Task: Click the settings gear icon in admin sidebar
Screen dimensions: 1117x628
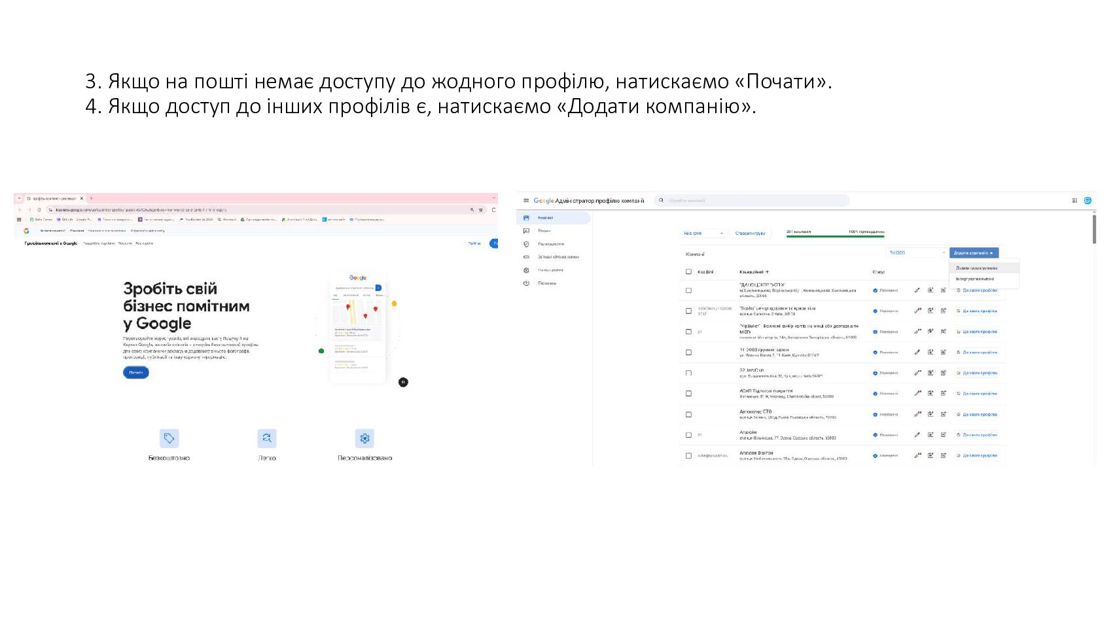Action: pos(526,270)
